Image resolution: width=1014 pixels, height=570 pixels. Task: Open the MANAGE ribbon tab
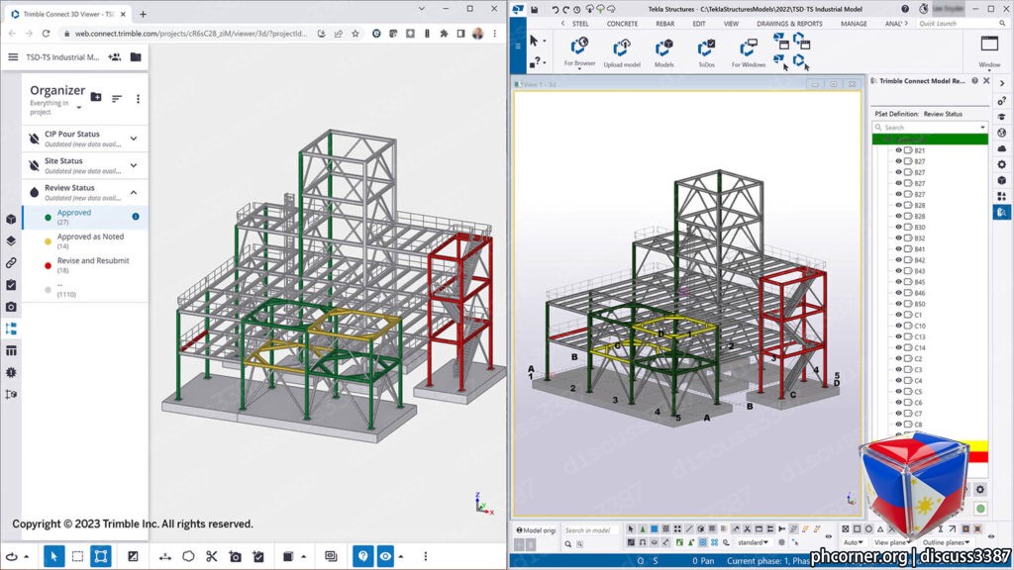point(854,24)
